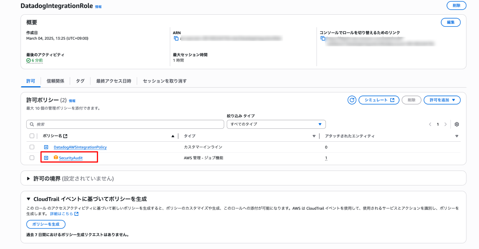This screenshot has width=479, height=249.
Task: Expand the 許可の境界 section
Action: (x=28, y=178)
